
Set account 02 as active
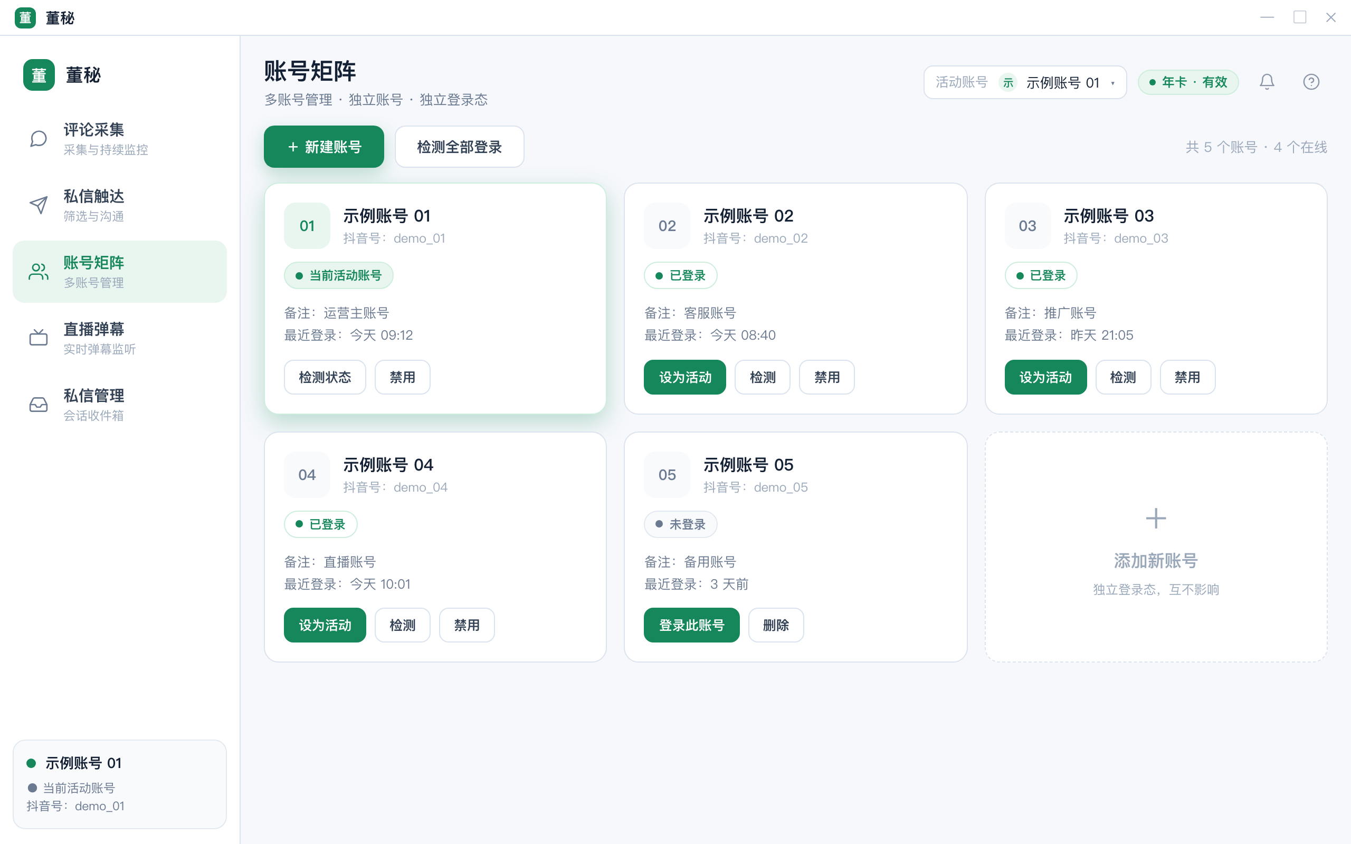685,377
